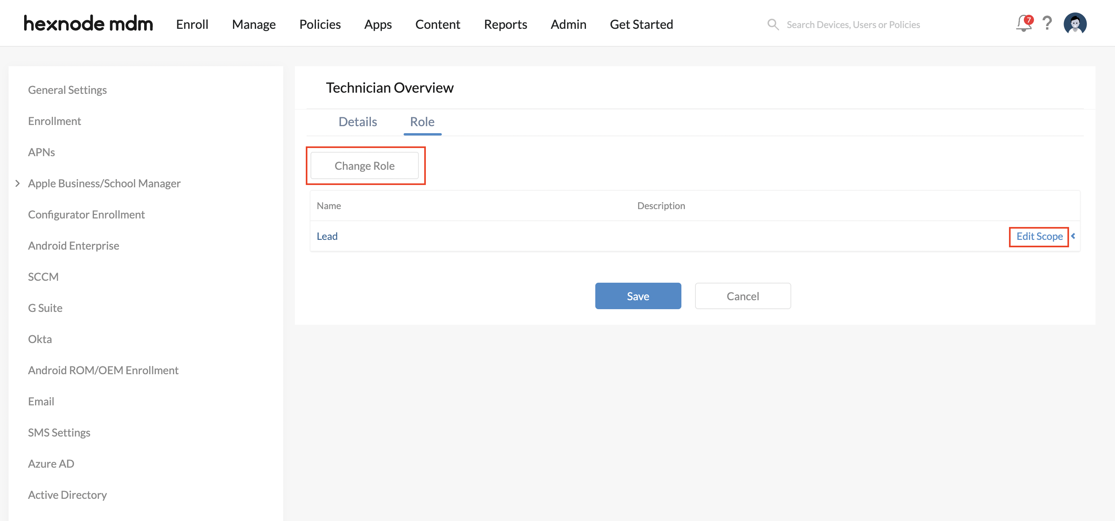This screenshot has width=1115, height=521.
Task: Open the Admin menu
Action: pyautogui.click(x=568, y=24)
